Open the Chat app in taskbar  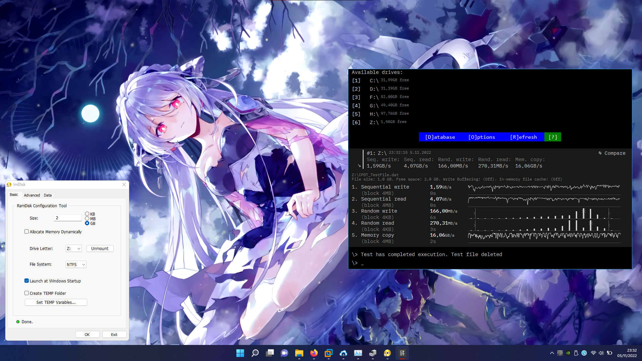(285, 353)
